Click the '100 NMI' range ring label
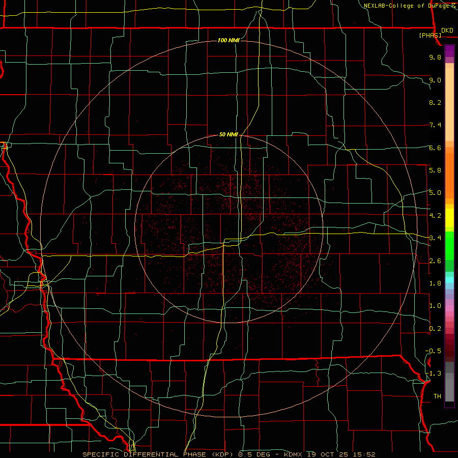 (228, 40)
